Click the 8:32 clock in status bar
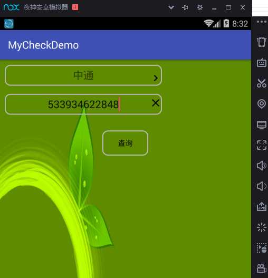The width and height of the screenshot is (268, 278). coord(240,24)
